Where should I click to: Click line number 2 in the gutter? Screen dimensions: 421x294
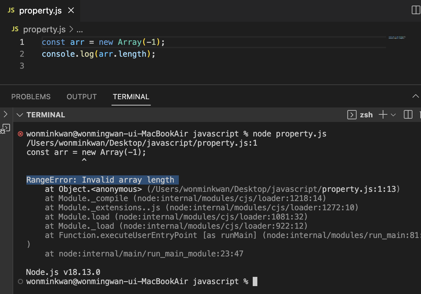point(22,54)
